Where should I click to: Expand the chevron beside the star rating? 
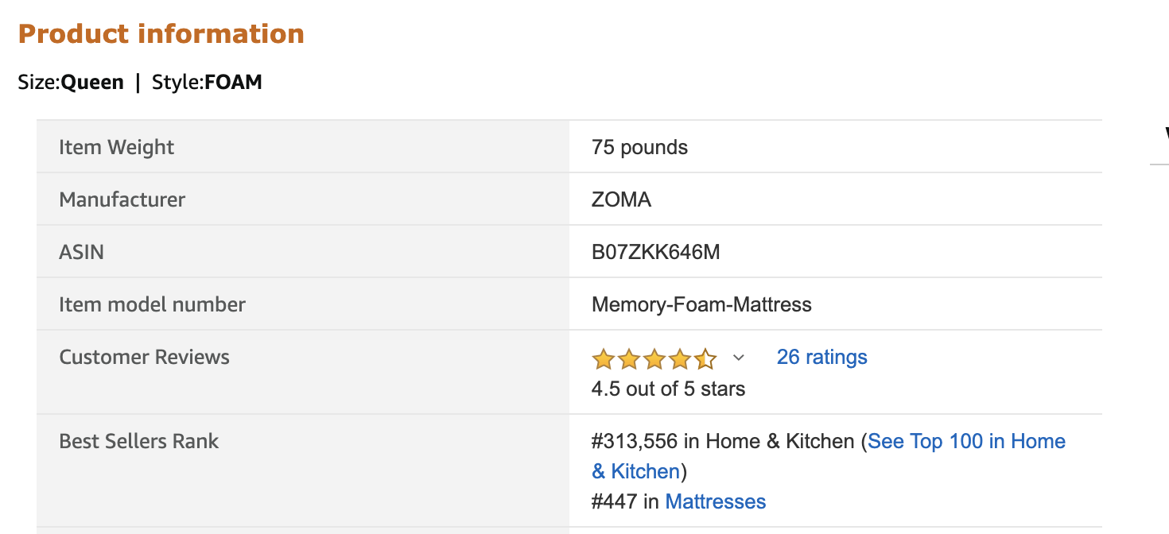pos(738,358)
